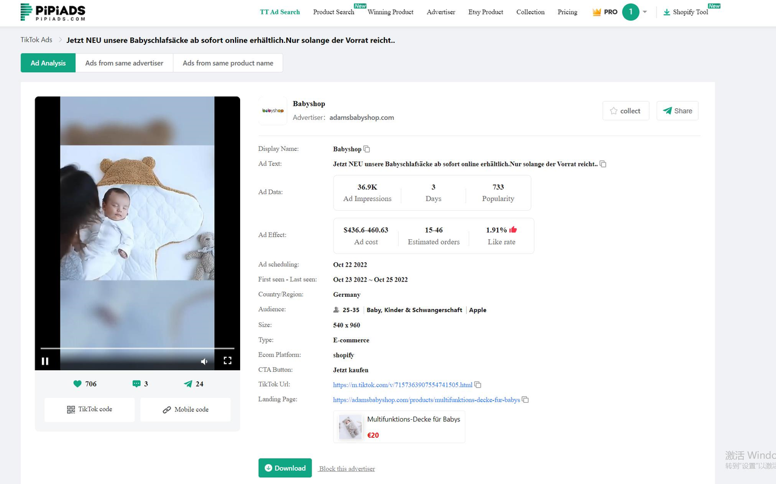Seek on the video progress bar
This screenshot has width=776, height=484.
[137, 348]
